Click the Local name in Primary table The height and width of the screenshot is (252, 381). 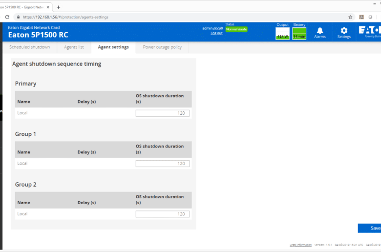tap(22, 113)
